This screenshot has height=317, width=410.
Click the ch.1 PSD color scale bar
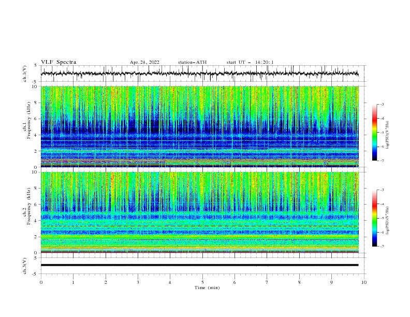(374, 133)
